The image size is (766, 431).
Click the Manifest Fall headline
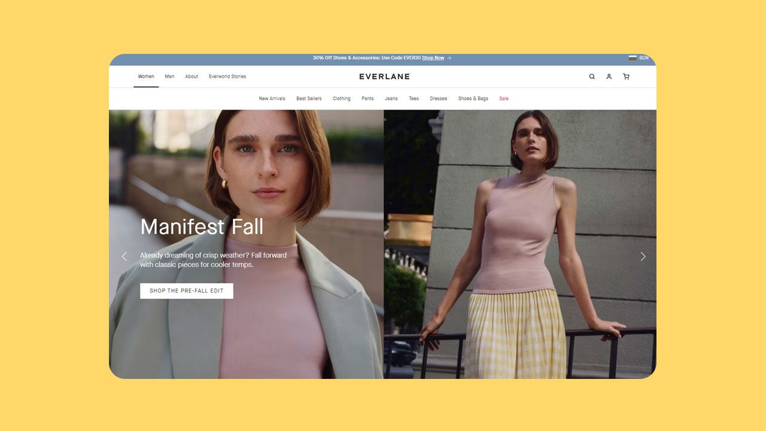point(202,227)
